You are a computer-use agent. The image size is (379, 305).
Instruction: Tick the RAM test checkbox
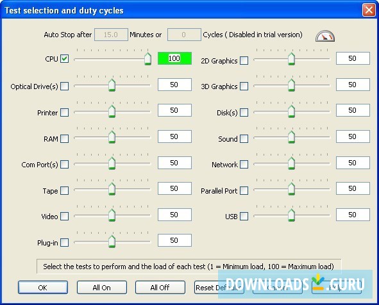[x=64, y=138]
